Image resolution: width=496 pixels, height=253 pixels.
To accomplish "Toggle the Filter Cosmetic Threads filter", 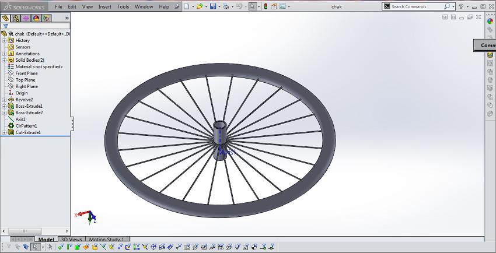I will click(237, 247).
